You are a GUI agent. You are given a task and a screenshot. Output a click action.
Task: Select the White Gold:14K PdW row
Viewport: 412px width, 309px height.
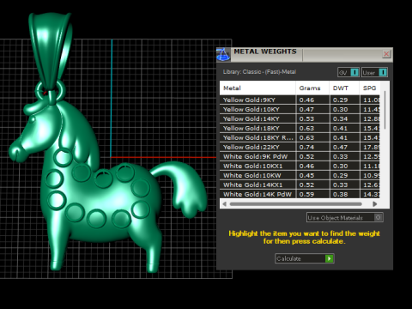[300, 194]
